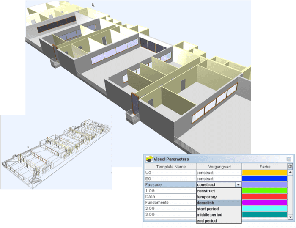
Task: Click the Visual Parameters panel icon
Action: [x=149, y=159]
